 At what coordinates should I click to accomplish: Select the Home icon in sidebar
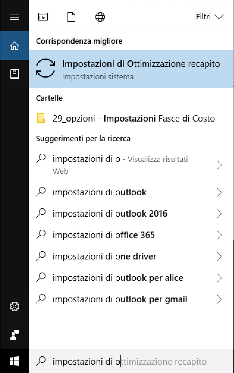(14, 46)
